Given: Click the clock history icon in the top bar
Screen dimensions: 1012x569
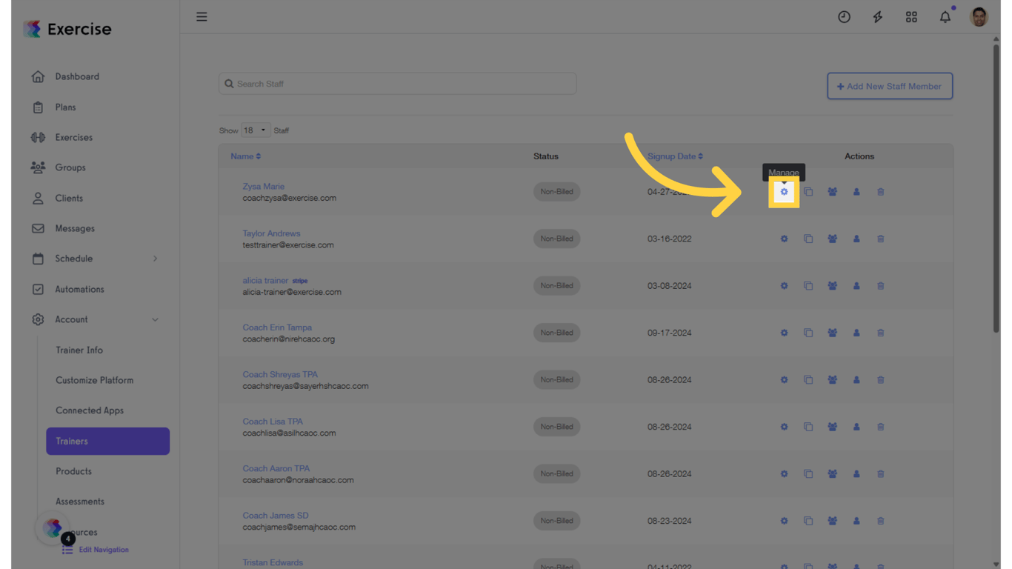Looking at the screenshot, I should 844,16.
